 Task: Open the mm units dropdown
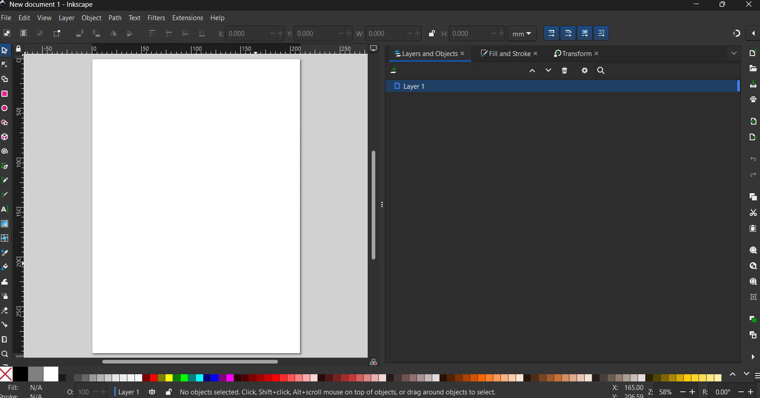(521, 34)
